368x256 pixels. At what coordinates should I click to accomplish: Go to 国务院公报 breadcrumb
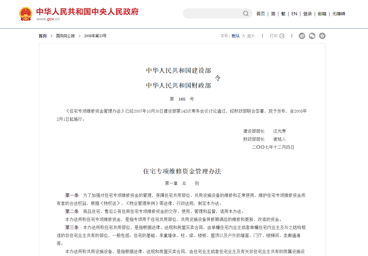point(65,36)
